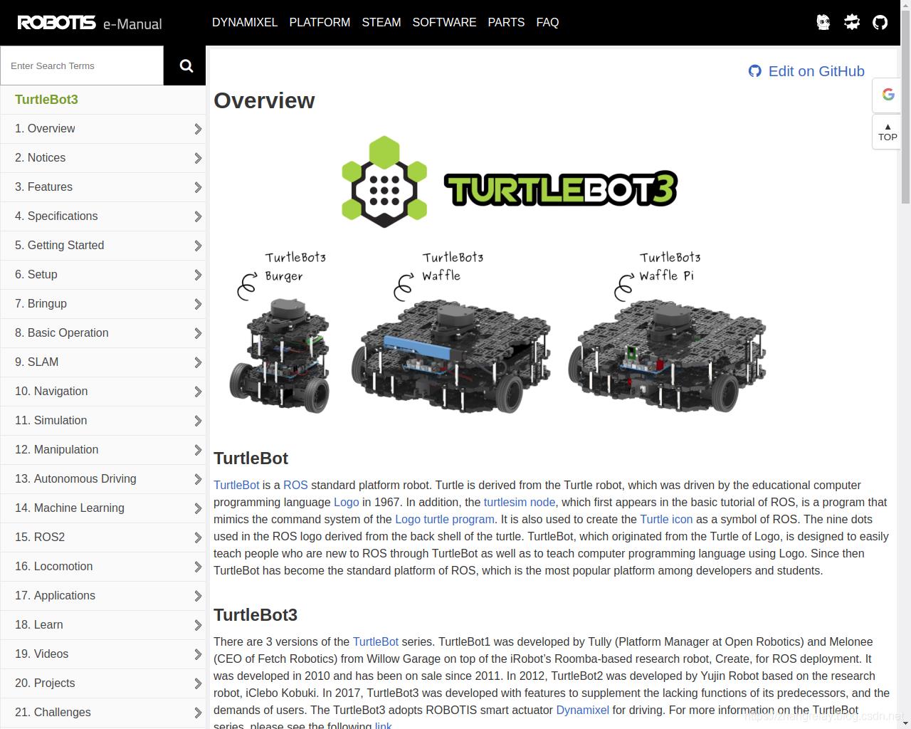
Task: Expand the 12. Manipulation chevron
Action: pyautogui.click(x=198, y=450)
